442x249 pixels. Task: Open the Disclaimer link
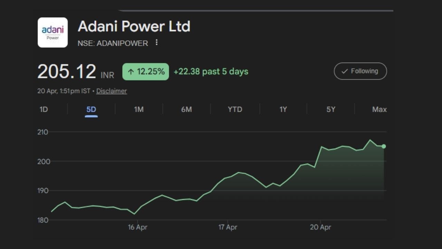(x=111, y=91)
